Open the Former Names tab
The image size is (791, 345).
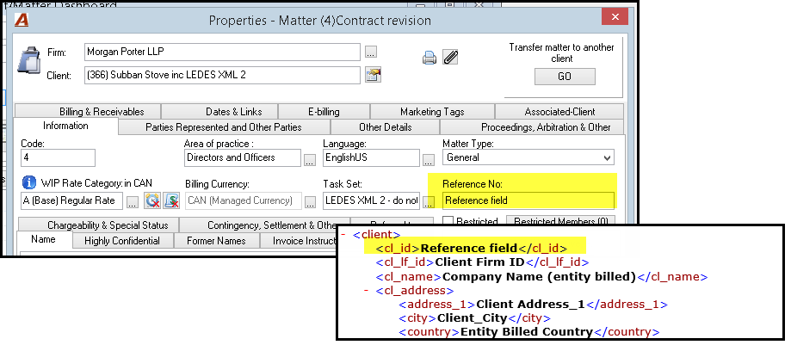(x=216, y=241)
